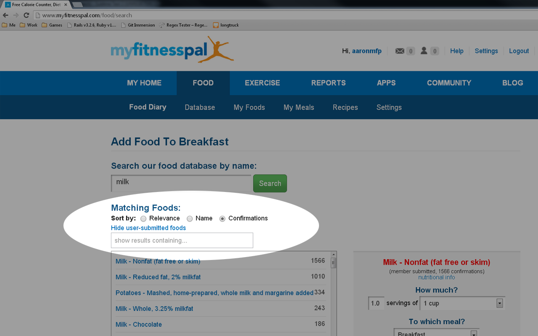Image resolution: width=538 pixels, height=336 pixels.
Task: Click the food search box containing milk
Action: click(181, 183)
